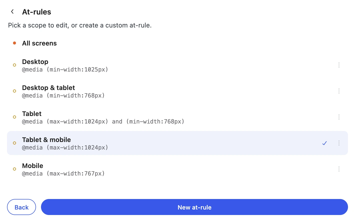
Task: Pick the Desktop & tablet scope
Action: click(177, 91)
